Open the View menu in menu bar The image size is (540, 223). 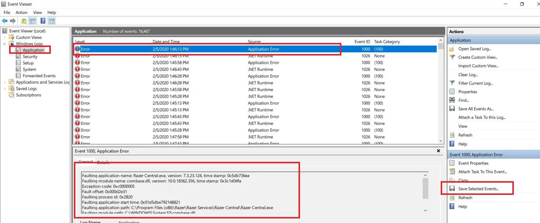(x=37, y=12)
